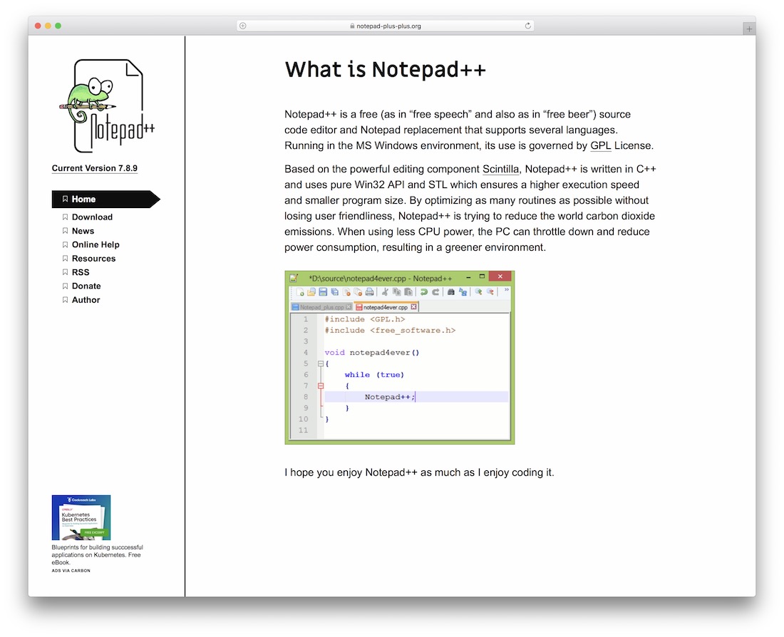Maximize the Notepad++ window in the screenshot

(482, 276)
